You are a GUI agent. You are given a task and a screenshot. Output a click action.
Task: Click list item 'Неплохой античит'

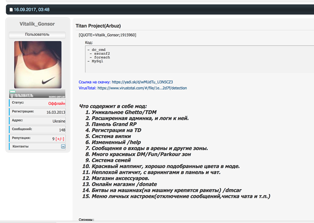coord(156,172)
